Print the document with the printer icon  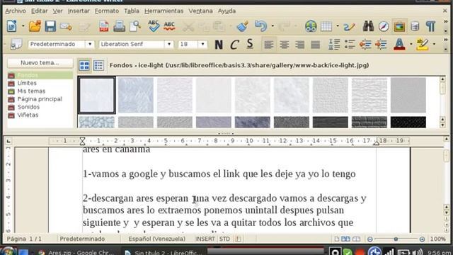pyautogui.click(x=120, y=26)
